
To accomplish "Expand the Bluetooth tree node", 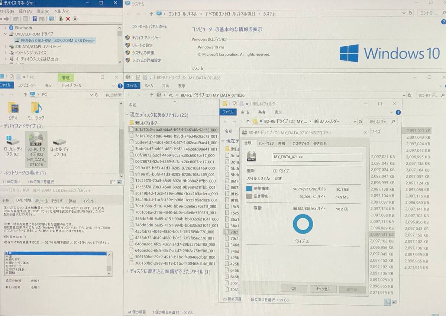I will tap(5, 28).
